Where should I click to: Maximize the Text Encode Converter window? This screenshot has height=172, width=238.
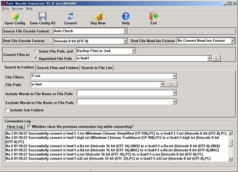click(x=230, y=3)
